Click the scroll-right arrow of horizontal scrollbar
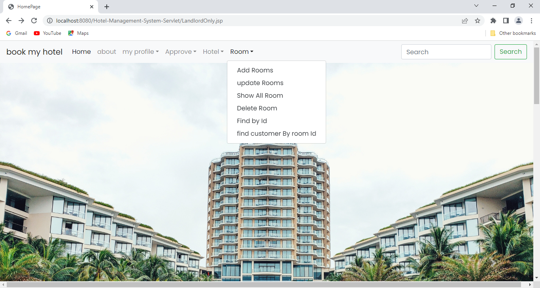 coord(530,284)
